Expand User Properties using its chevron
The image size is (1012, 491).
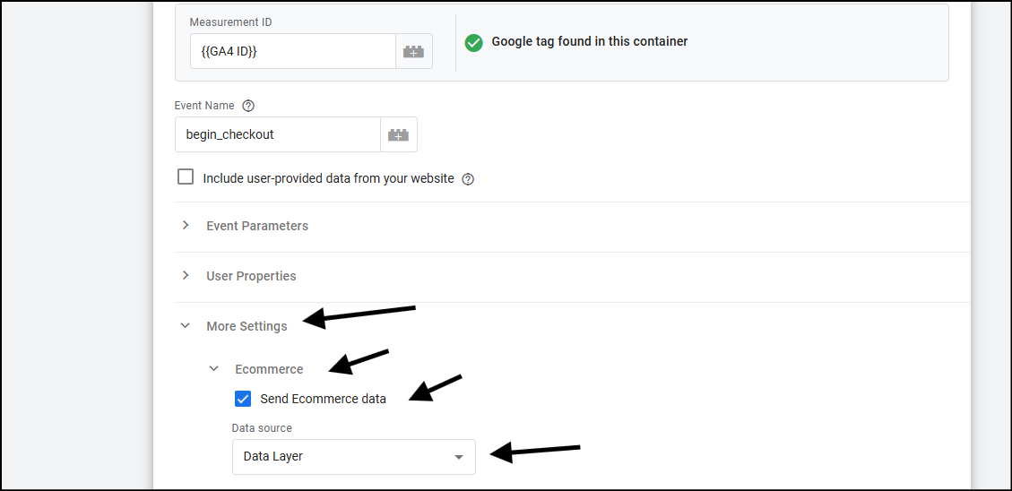tap(186, 275)
